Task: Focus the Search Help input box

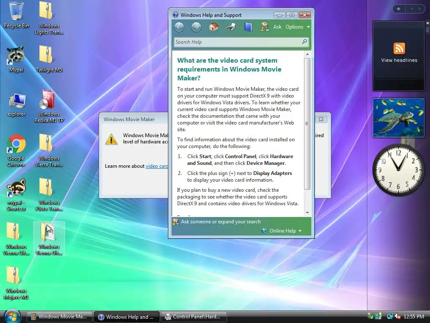Action: point(238,42)
